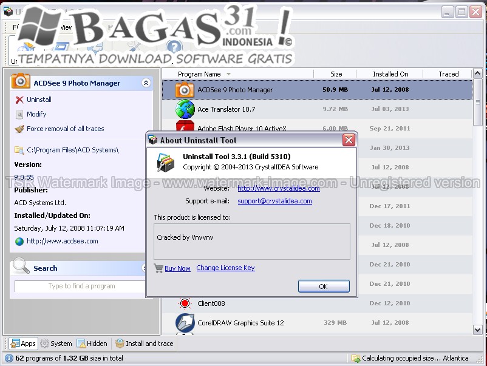Click the blue help question mark toolbar icon
Screen dimensions: 487x366
coord(174,47)
